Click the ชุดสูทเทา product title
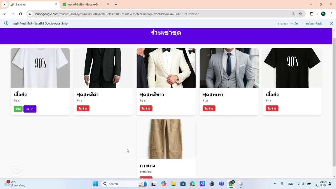 pos(213,94)
